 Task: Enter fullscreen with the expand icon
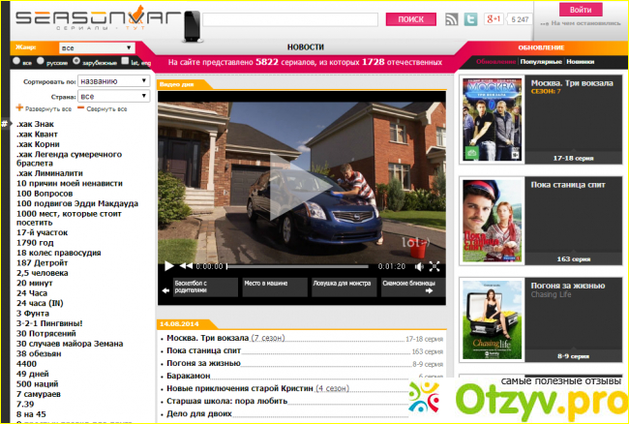click(x=434, y=265)
